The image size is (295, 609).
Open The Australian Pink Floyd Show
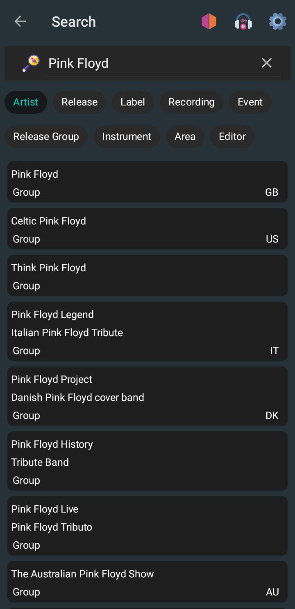click(x=147, y=583)
